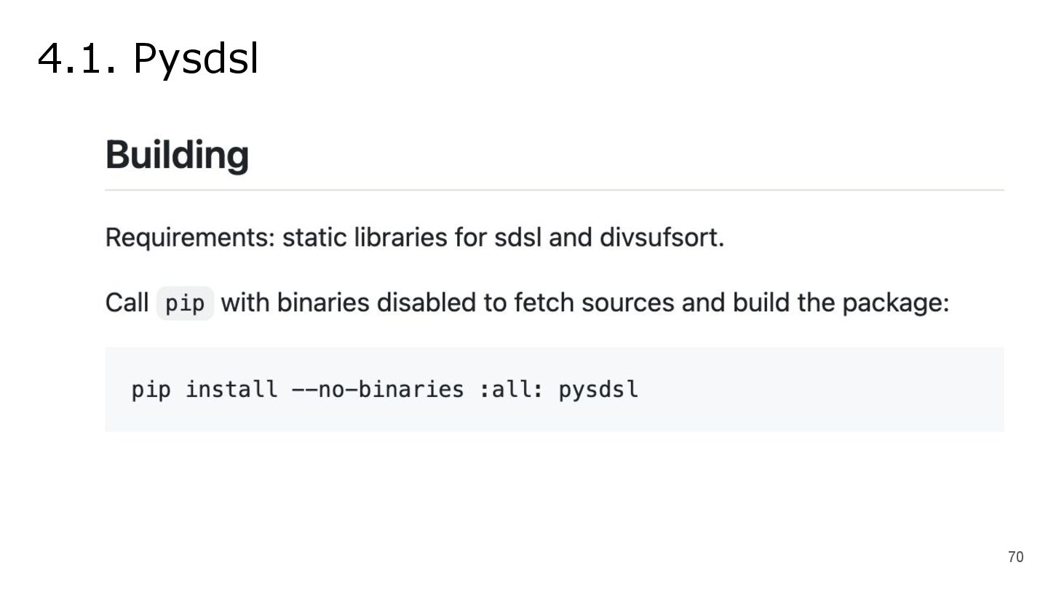Click the word 'Call' before pip

click(127, 302)
